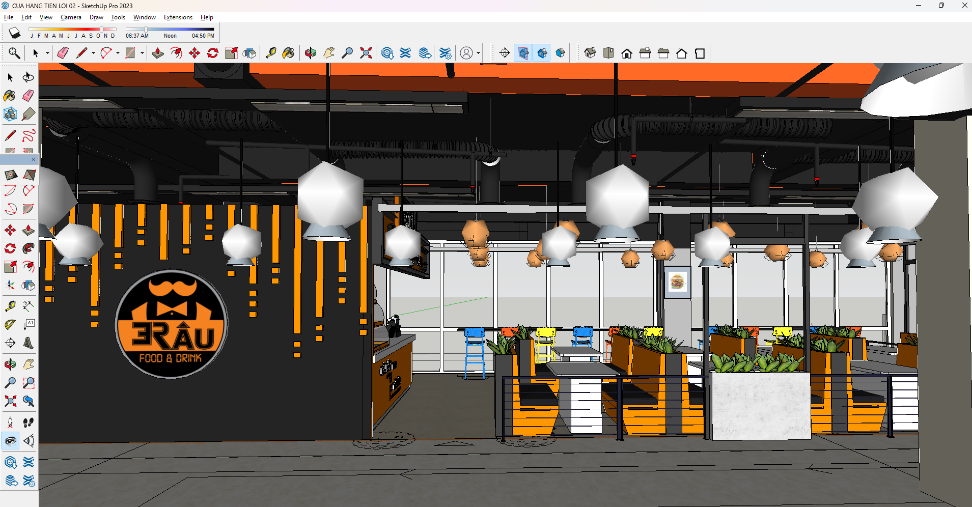Choose the Text label tool
Viewport: 972px width, 507px height.
[x=29, y=324]
